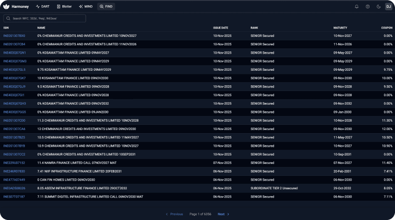Viewport: 395px width, 220px height.
Task: Select 10 KOSAMATTAM FINANCE LIMITED 09NOV2030 name
Action: pyautogui.click(x=73, y=78)
